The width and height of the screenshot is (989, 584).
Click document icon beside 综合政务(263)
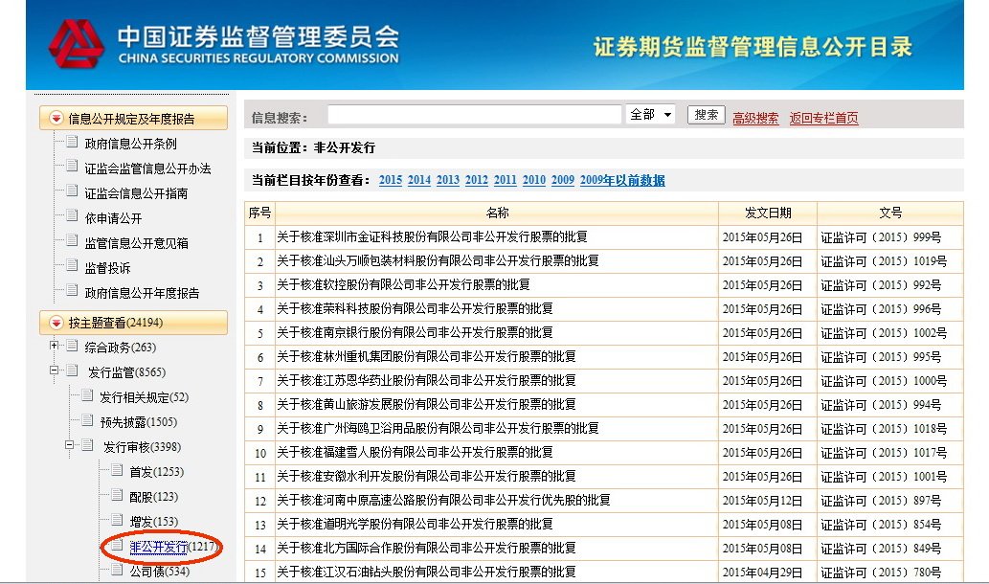point(72,346)
